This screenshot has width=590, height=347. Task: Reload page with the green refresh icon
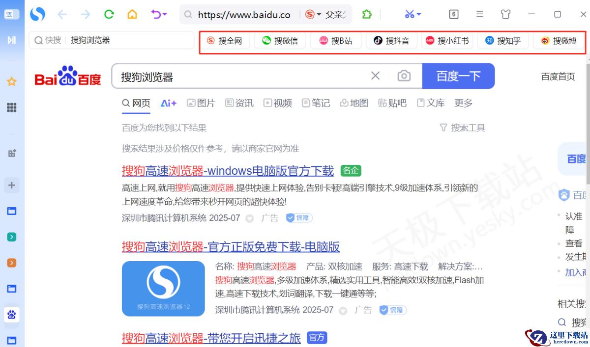[x=109, y=15]
